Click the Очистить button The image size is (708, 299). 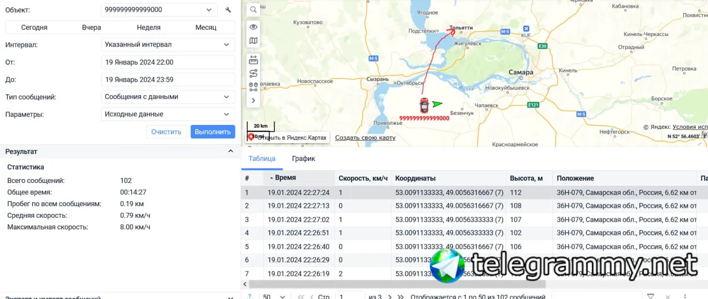click(x=166, y=132)
